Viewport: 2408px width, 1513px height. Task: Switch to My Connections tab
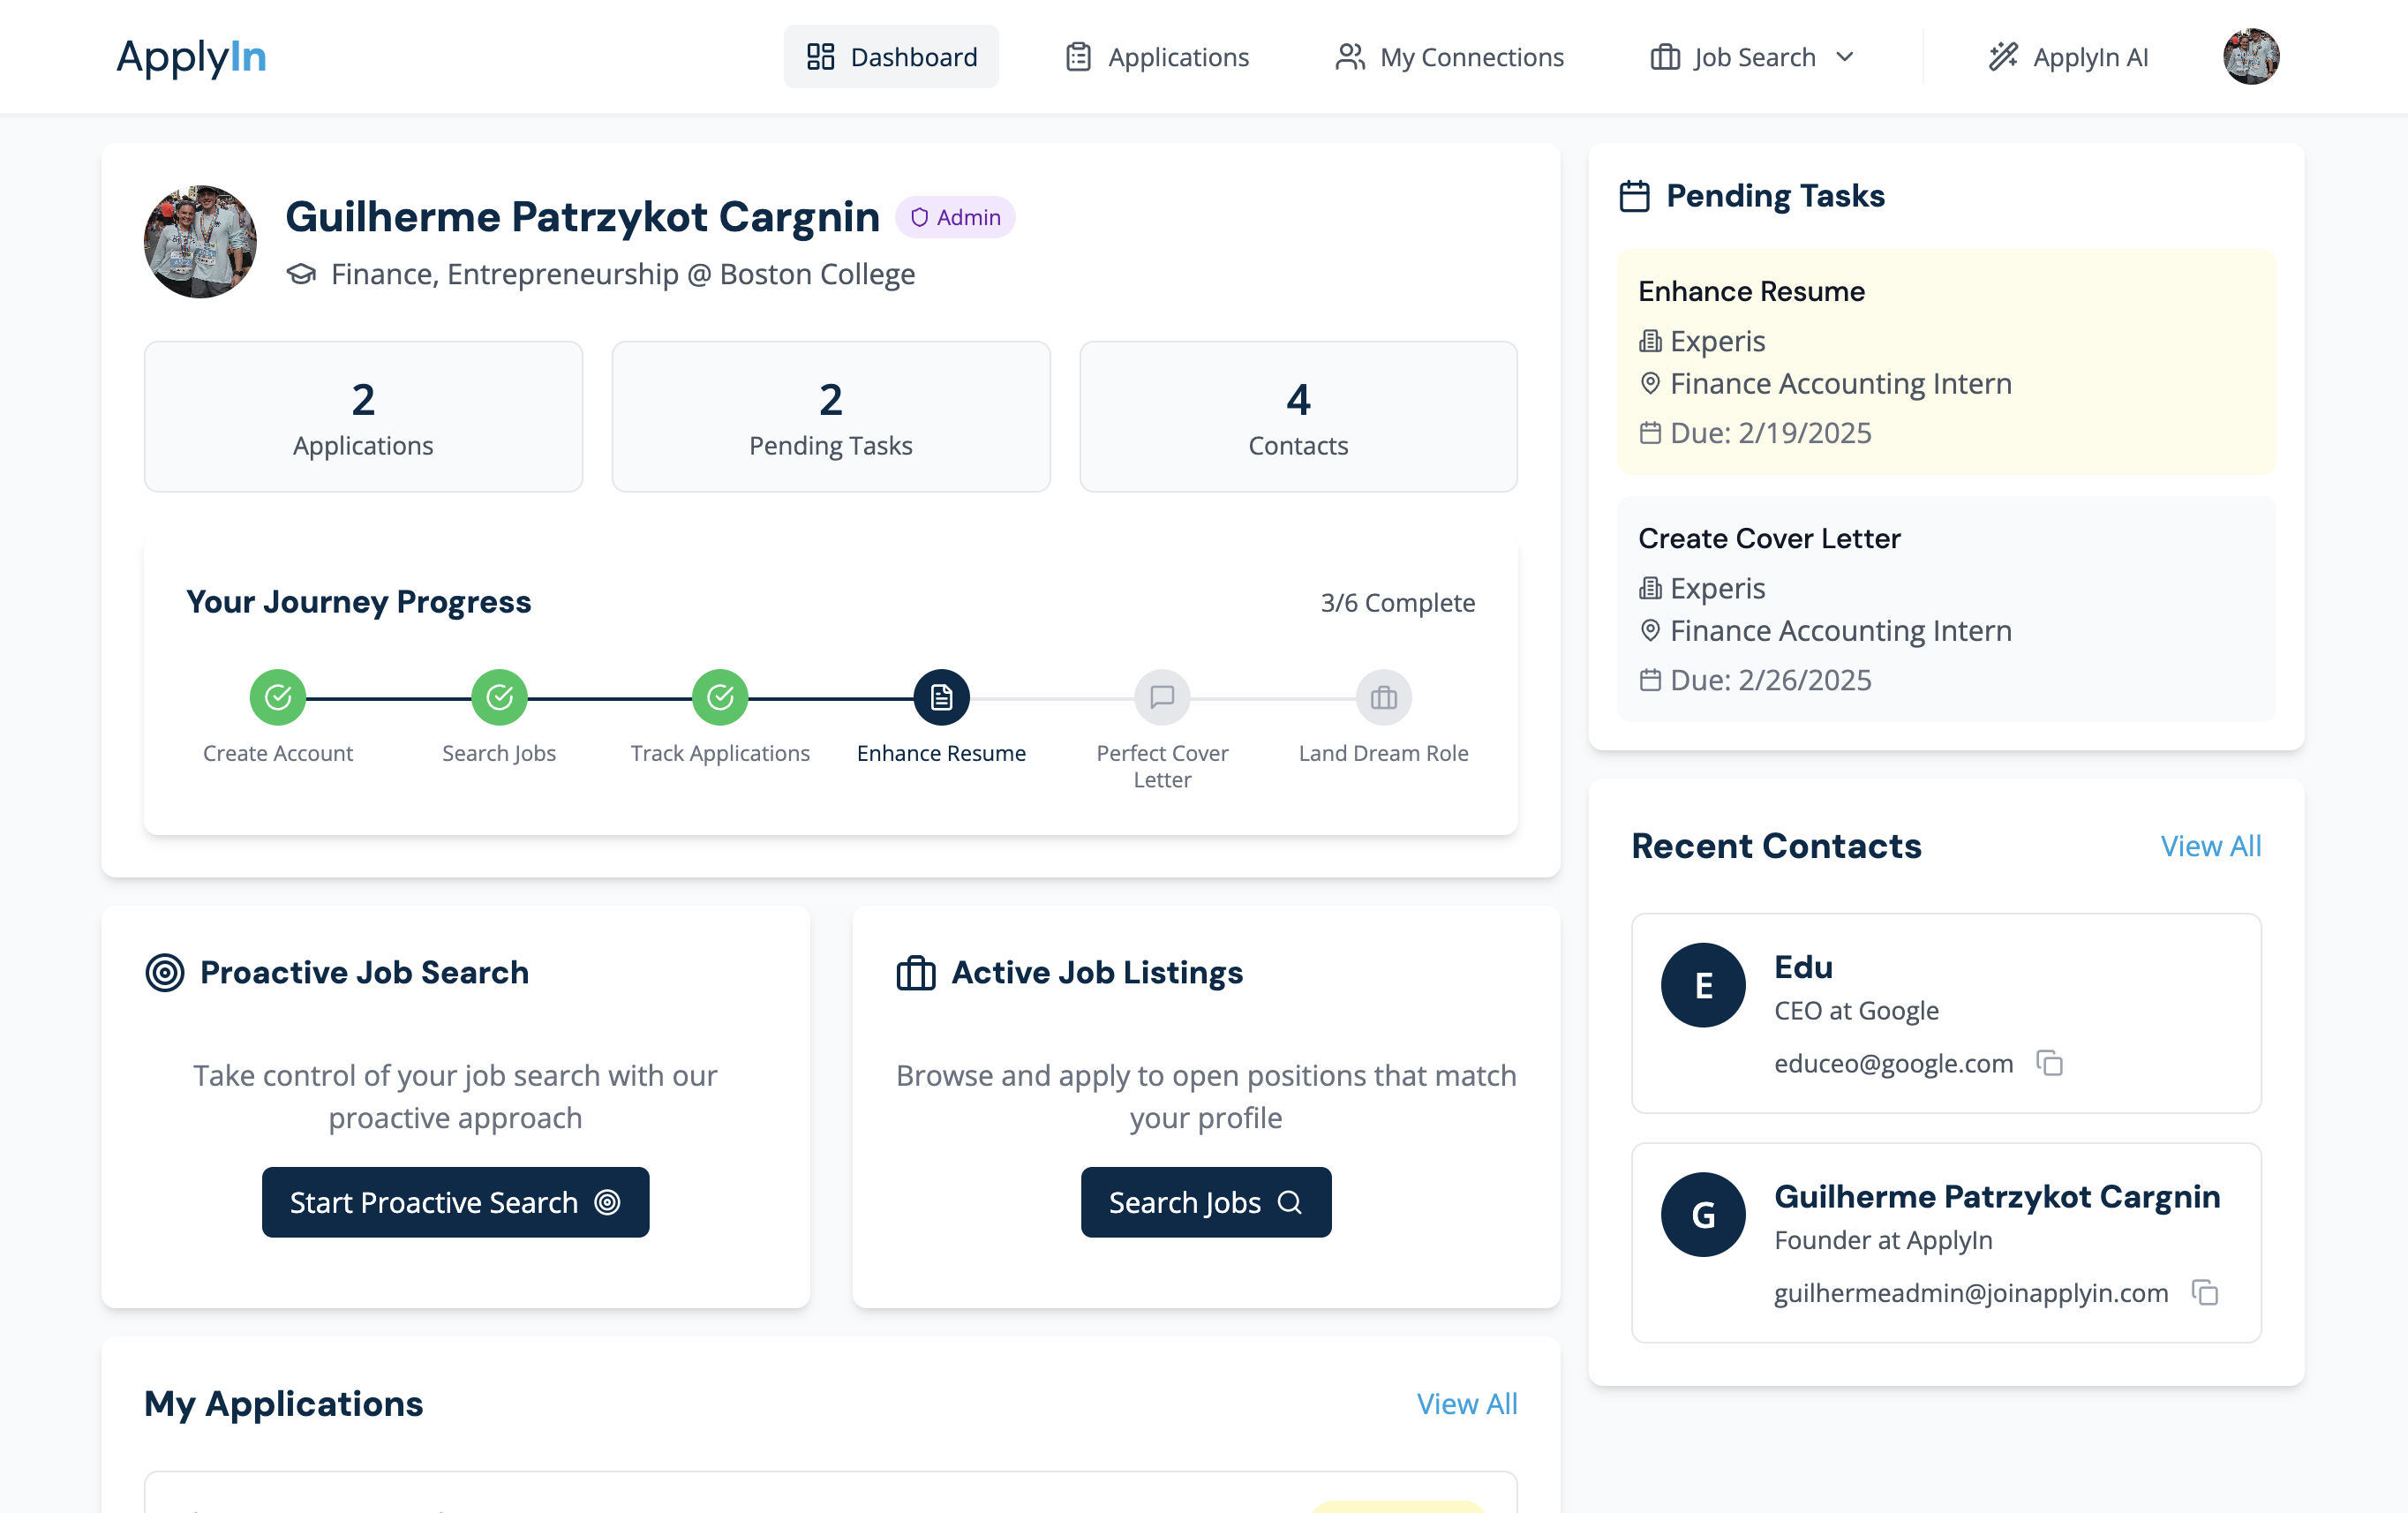[1449, 57]
